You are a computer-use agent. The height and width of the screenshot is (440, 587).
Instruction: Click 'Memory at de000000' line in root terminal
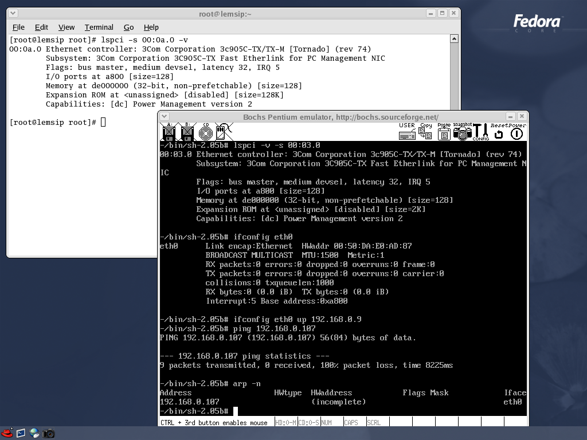coord(174,86)
